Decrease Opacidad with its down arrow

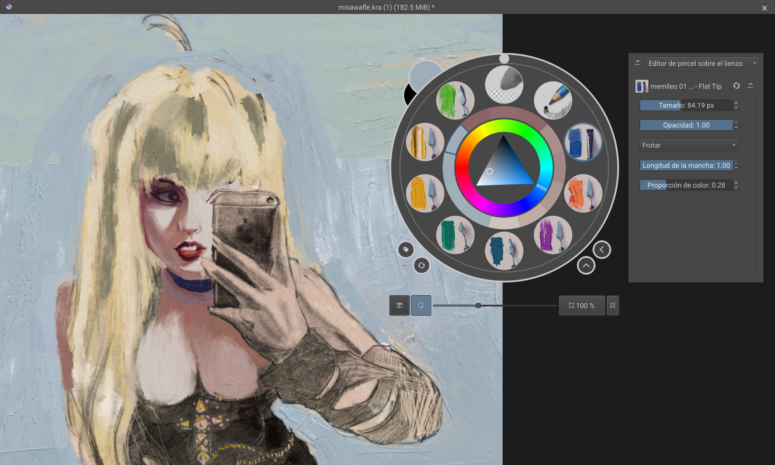[736, 127]
